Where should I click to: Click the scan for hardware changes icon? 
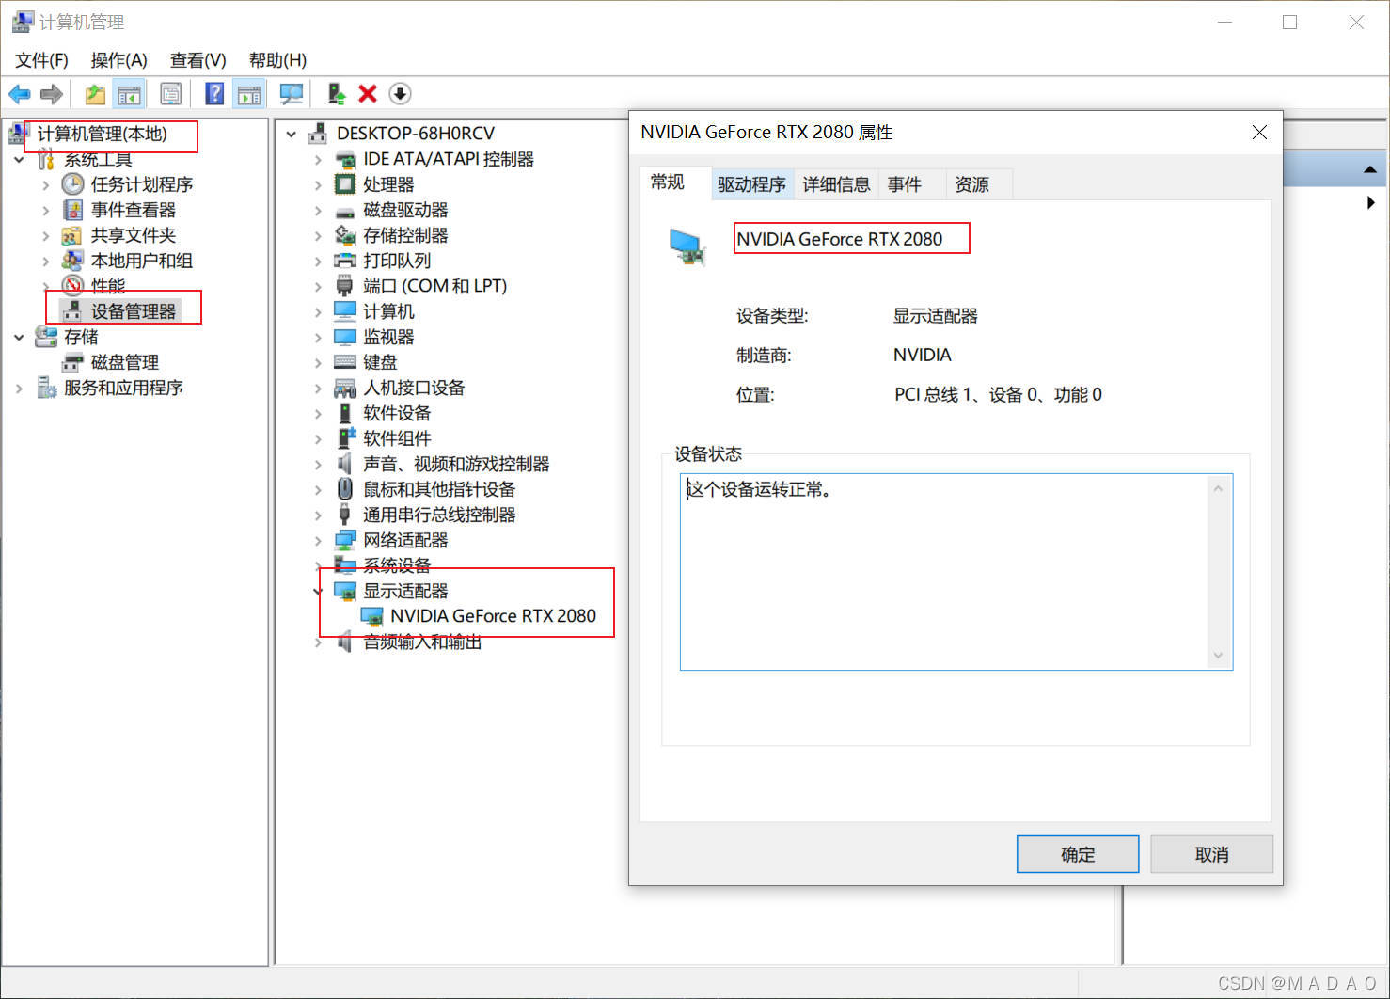click(291, 93)
